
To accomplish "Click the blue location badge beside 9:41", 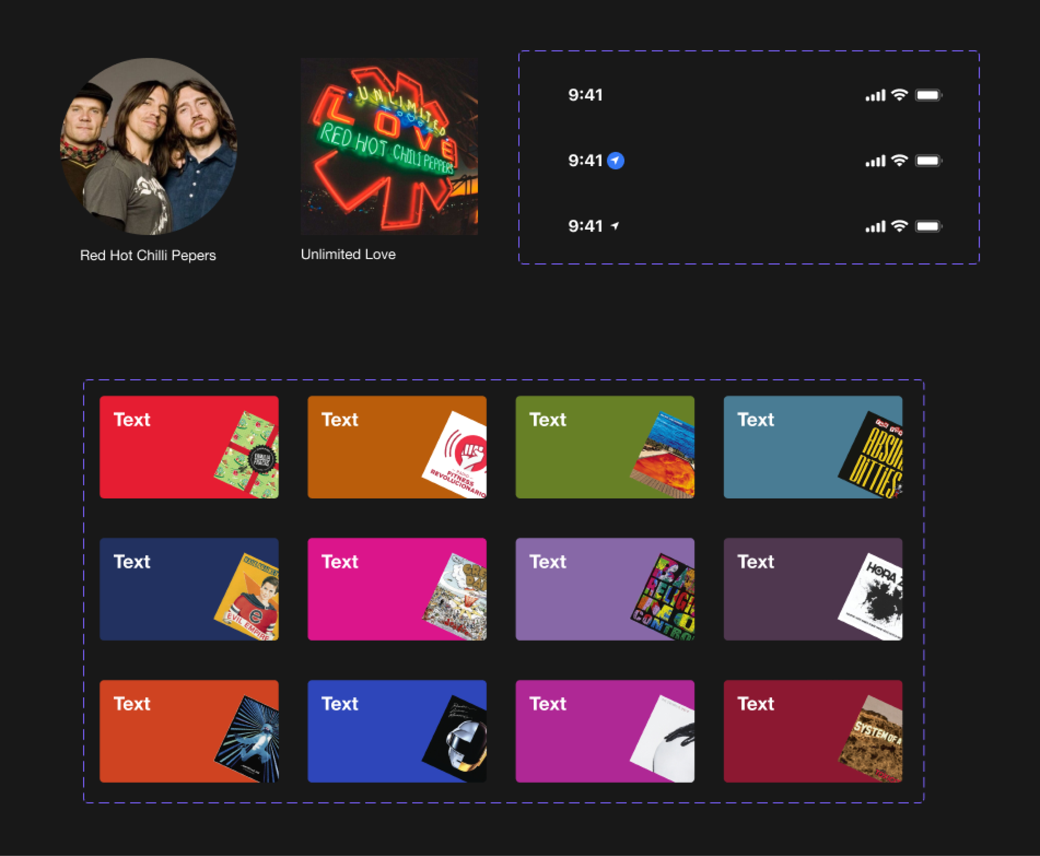I will (x=615, y=161).
